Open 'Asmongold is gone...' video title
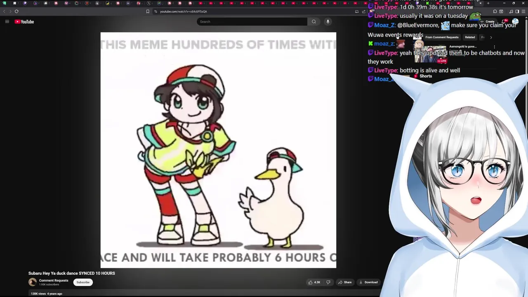Screen dimensions: 528x297 pos(463,47)
